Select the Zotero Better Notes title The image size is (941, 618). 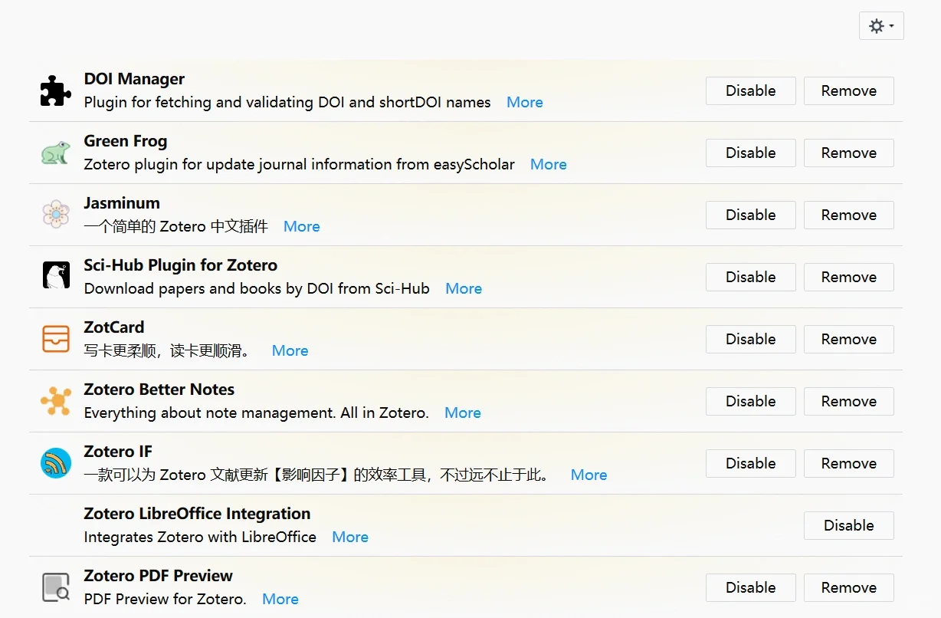pos(159,390)
